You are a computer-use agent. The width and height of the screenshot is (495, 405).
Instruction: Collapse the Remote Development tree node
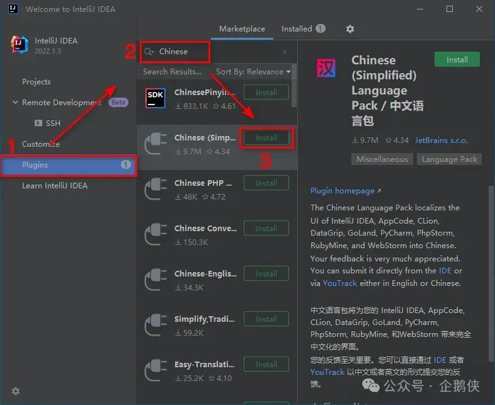15,102
